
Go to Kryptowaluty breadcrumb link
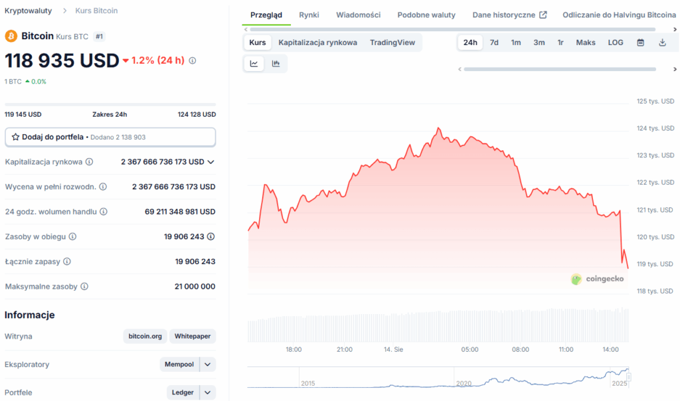coord(28,11)
